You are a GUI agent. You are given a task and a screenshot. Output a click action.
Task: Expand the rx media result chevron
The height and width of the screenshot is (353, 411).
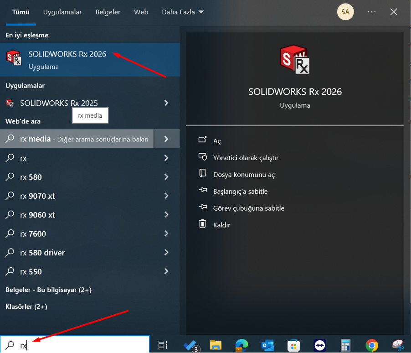(166, 139)
